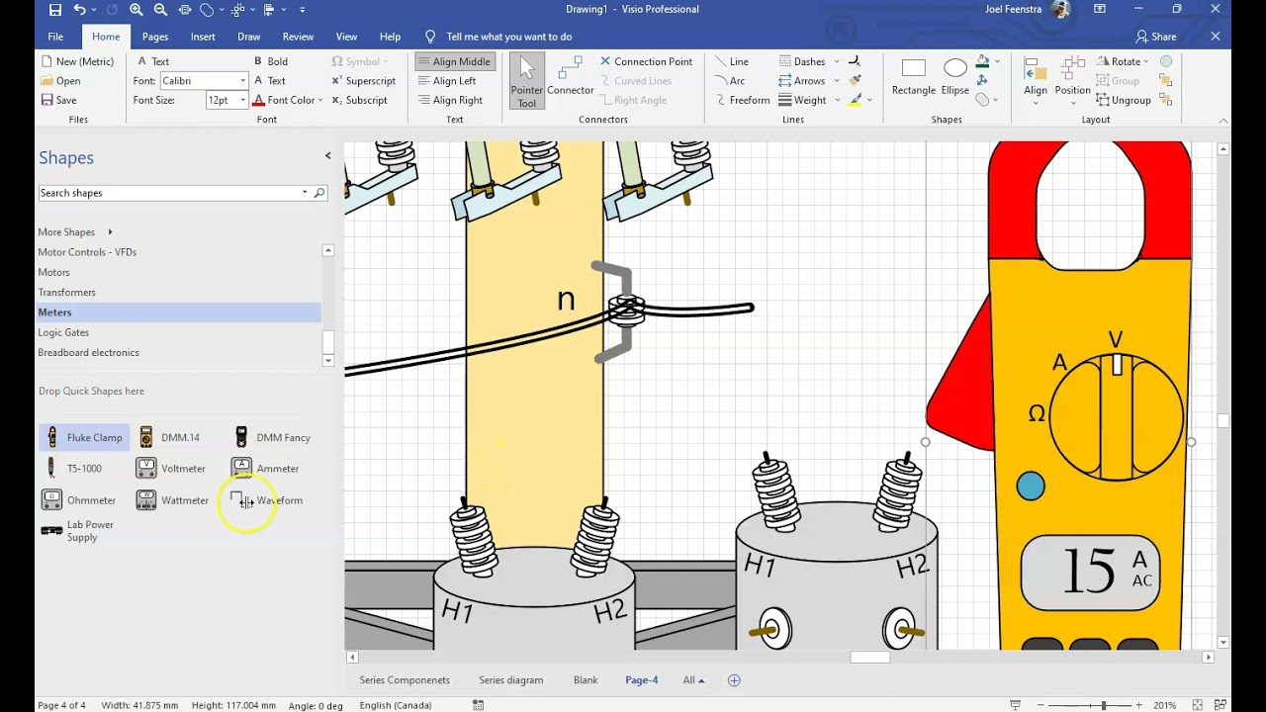
Task: Collapse the Shapes pane
Action: pos(328,155)
